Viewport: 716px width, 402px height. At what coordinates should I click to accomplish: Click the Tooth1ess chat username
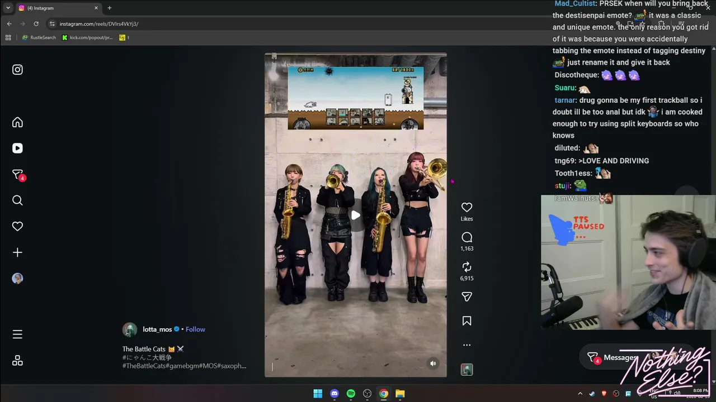(573, 174)
